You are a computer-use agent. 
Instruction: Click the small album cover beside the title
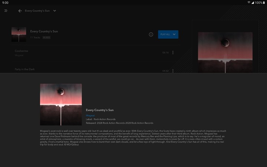[x=19, y=35]
